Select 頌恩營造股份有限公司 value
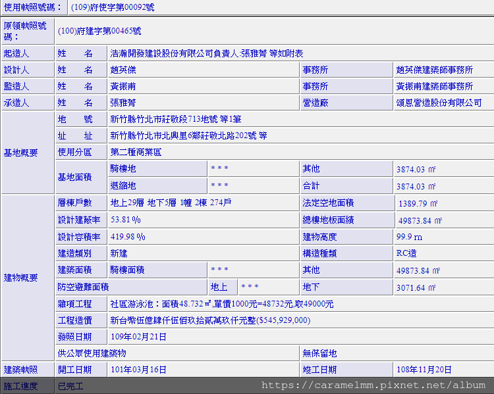Image resolution: width=494 pixels, height=394 pixels. [x=439, y=103]
